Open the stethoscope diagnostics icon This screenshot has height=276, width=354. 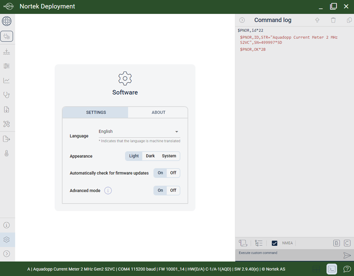click(6, 95)
